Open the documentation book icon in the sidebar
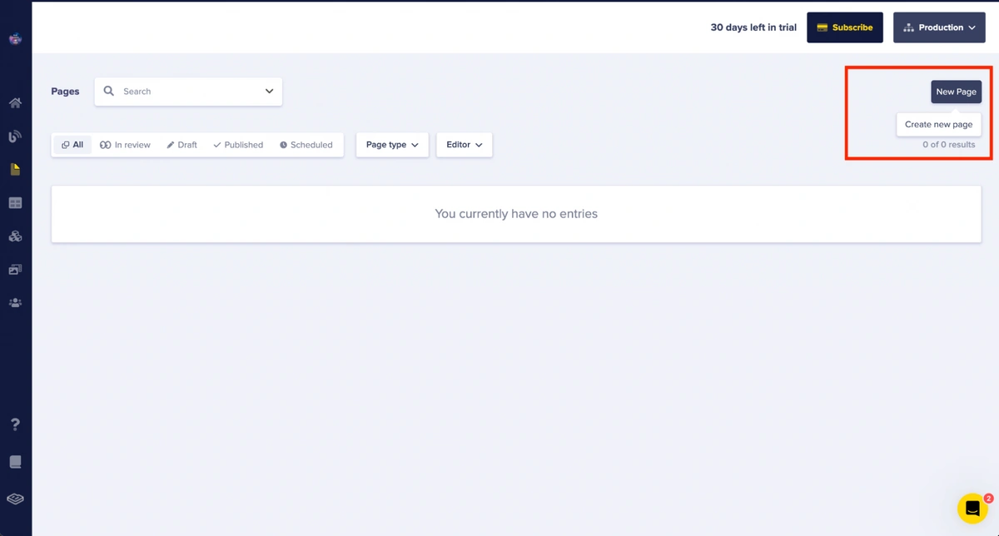Viewport: 999px width, 536px height. click(15, 462)
